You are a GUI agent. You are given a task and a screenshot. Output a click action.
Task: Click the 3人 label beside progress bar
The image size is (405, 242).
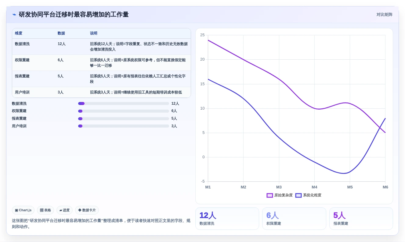(x=174, y=126)
